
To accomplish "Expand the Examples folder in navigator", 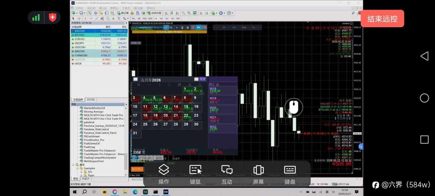I will (x=77, y=168).
